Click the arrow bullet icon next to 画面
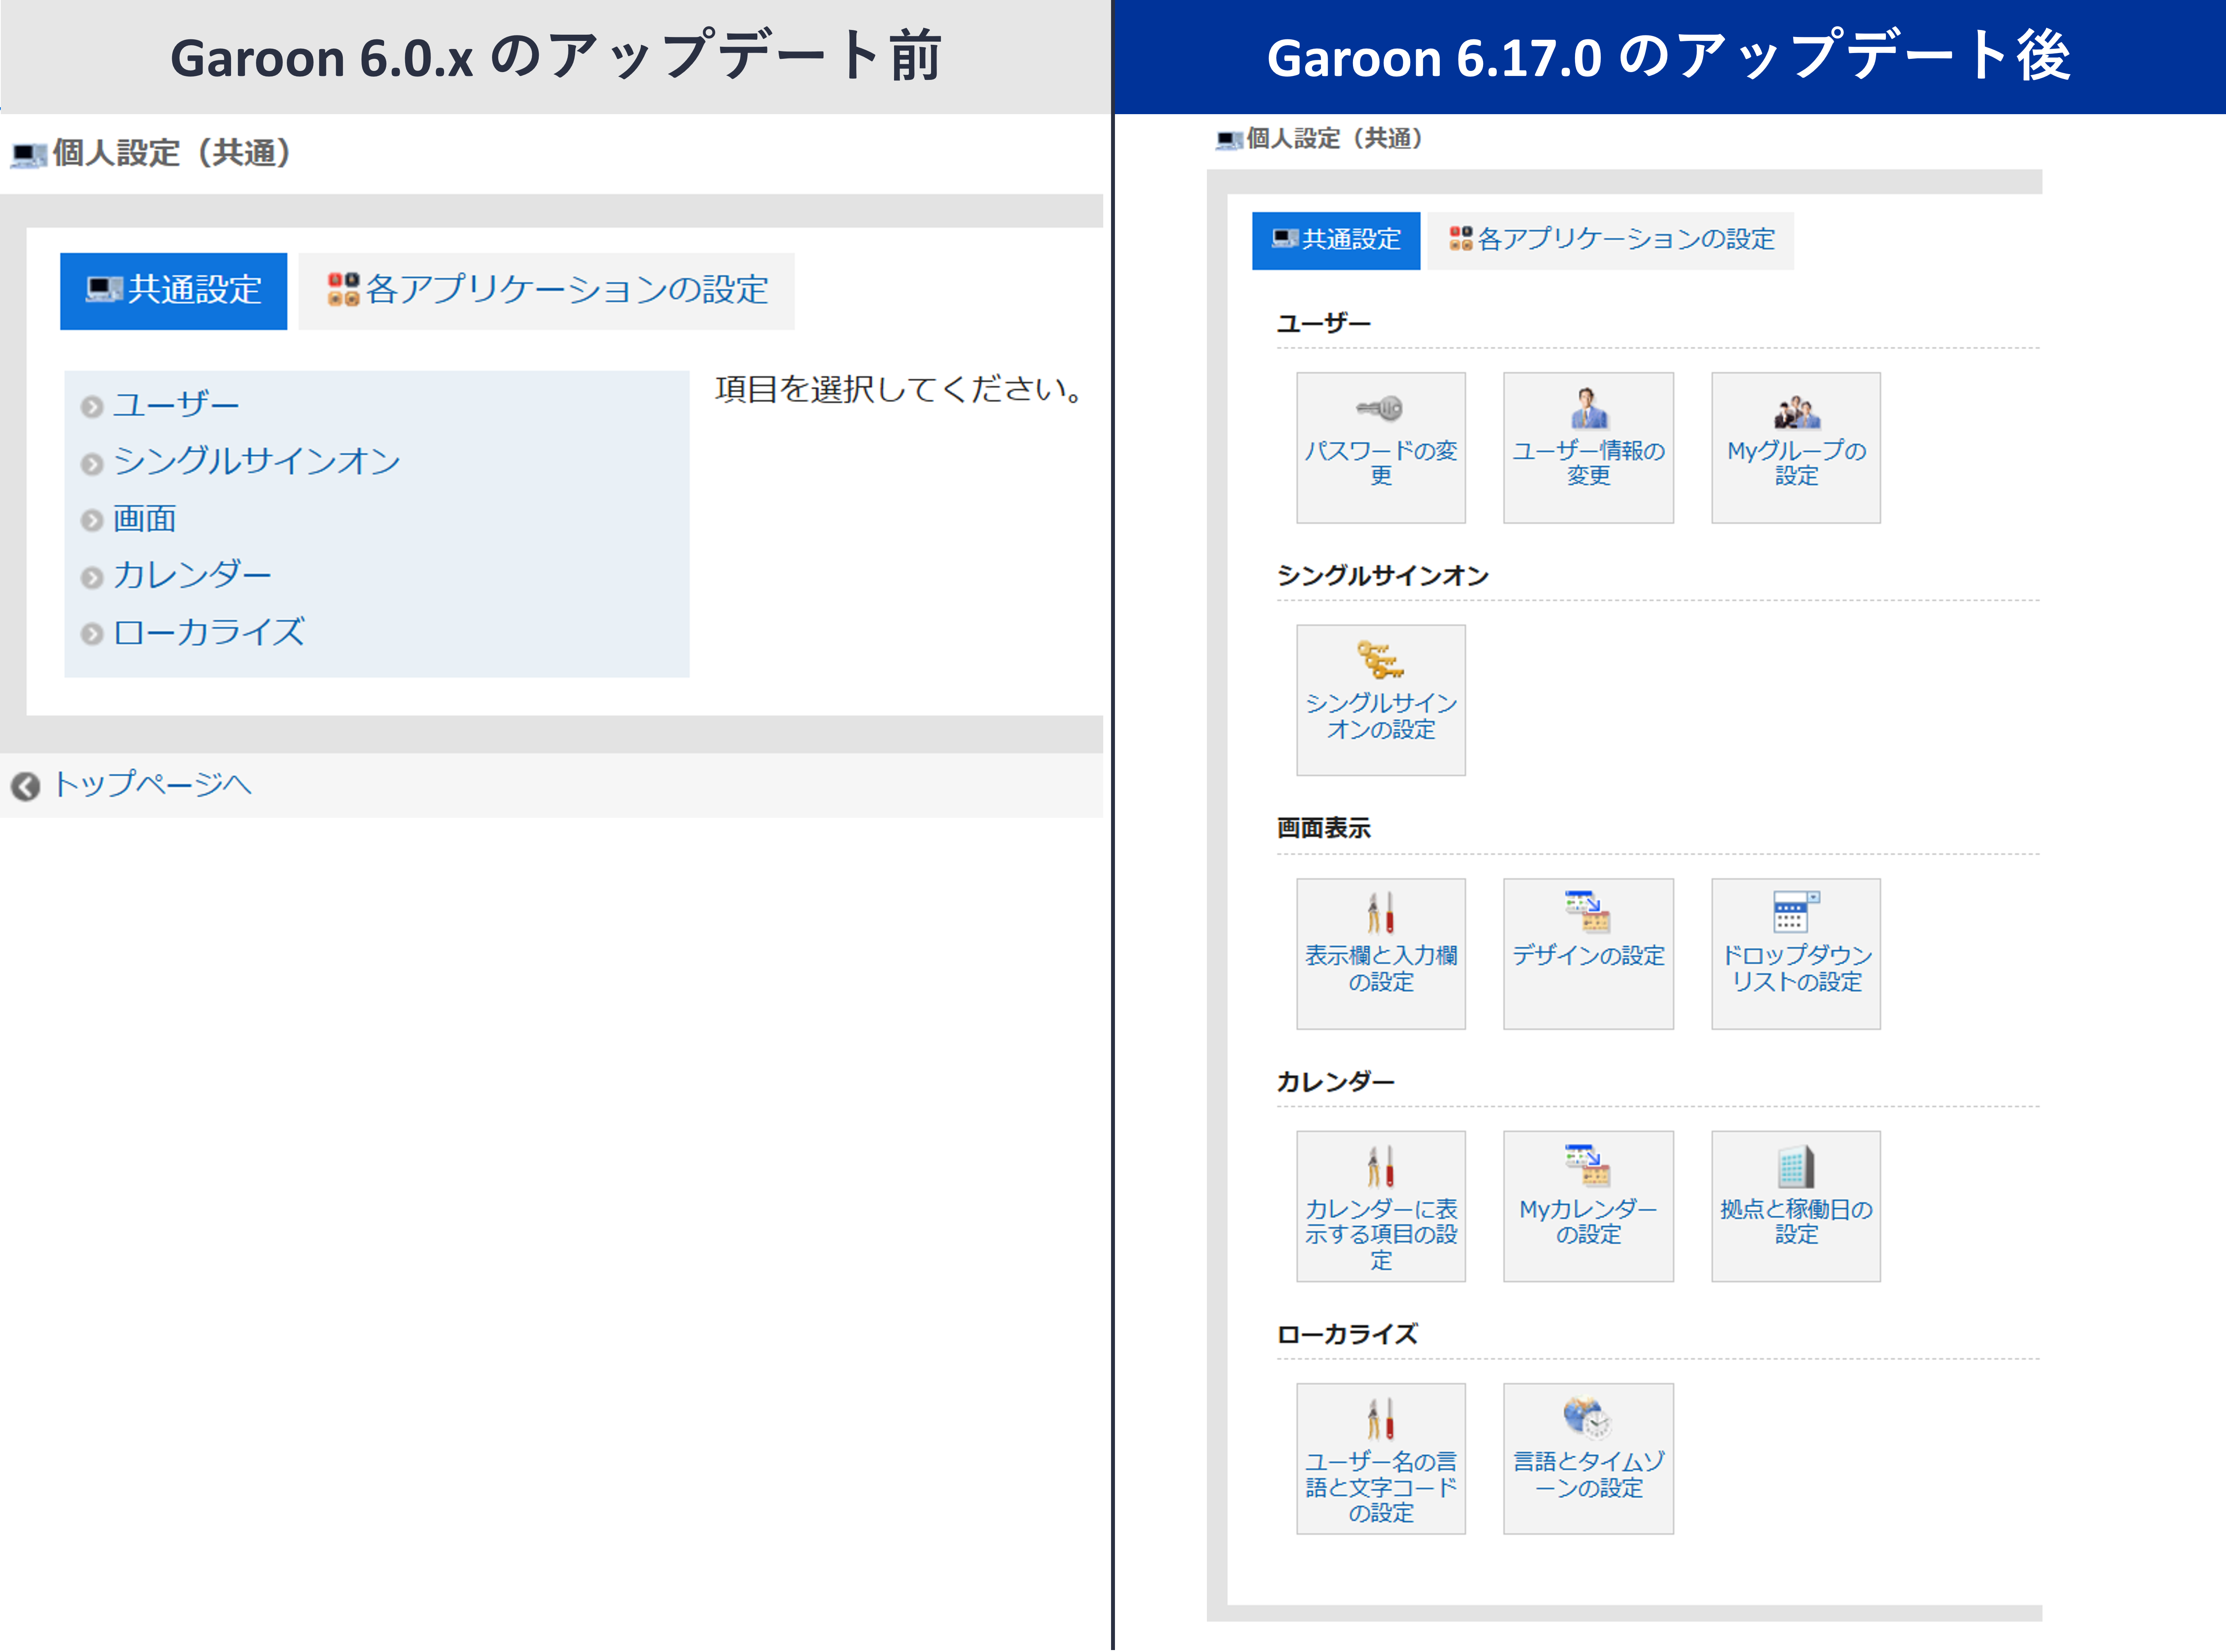2226x1652 pixels. pos(92,521)
